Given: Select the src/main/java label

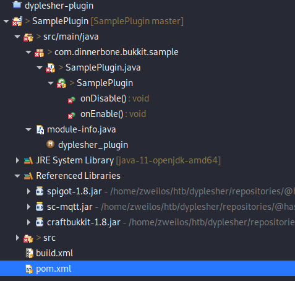Looking at the screenshot, I should [71, 37].
